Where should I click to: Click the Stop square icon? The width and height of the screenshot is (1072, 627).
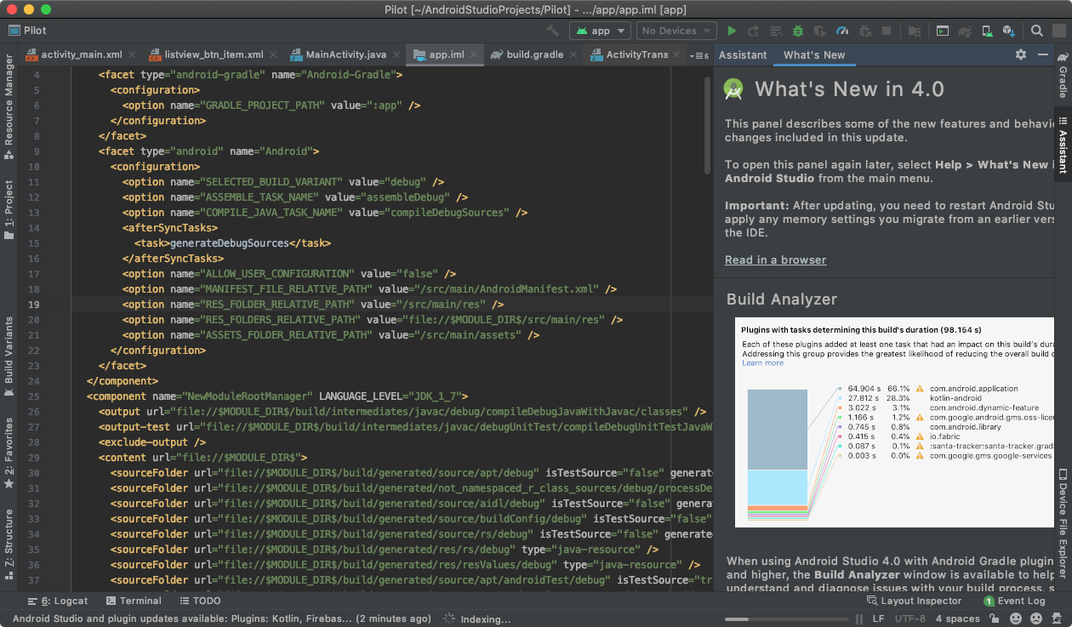pos(887,31)
